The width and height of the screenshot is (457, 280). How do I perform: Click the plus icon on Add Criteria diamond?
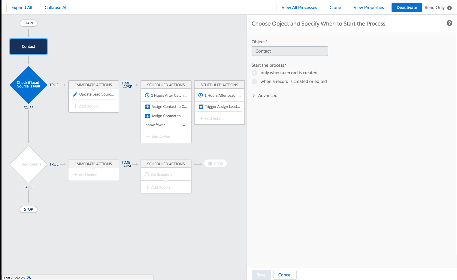pyautogui.click(x=18, y=164)
